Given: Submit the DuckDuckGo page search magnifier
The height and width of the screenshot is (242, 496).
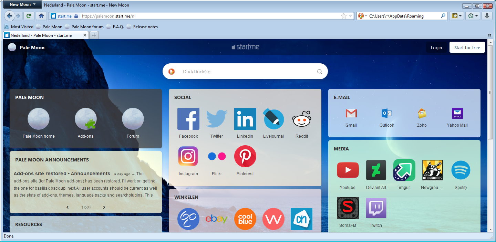Looking at the screenshot, I should [x=320, y=72].
